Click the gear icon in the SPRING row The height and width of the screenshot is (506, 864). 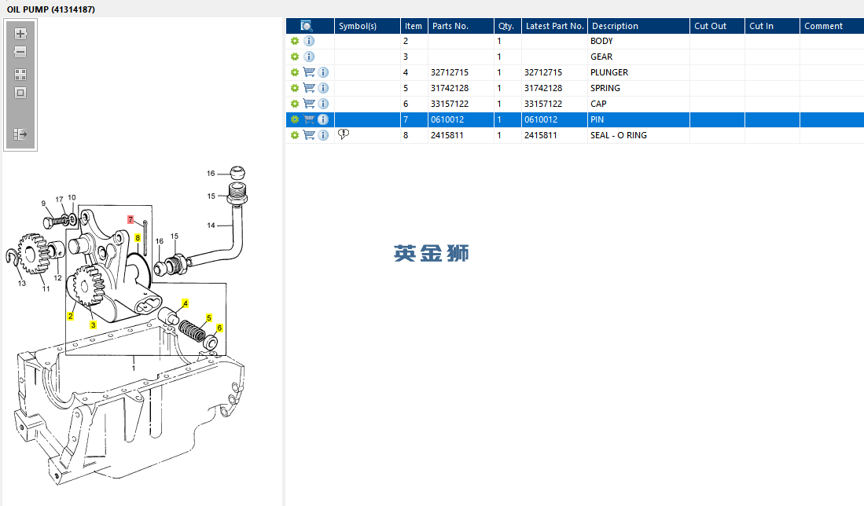[x=295, y=88]
